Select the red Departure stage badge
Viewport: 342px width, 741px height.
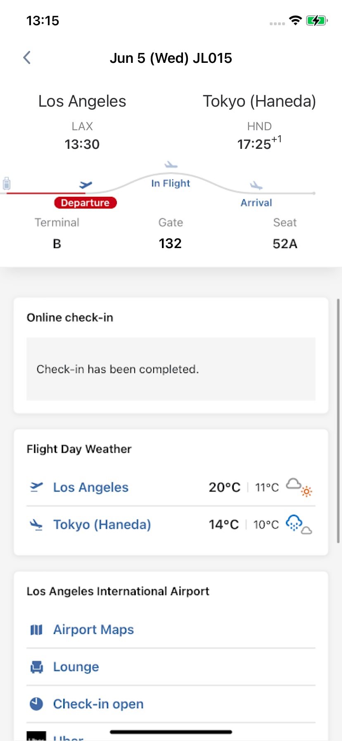[85, 203]
